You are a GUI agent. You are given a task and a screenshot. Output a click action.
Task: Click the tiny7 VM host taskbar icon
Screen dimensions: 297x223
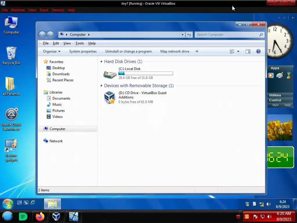click(x=73, y=217)
